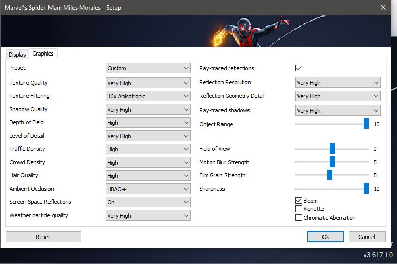
Task: Select the Graphics tab
Action: [x=43, y=54]
